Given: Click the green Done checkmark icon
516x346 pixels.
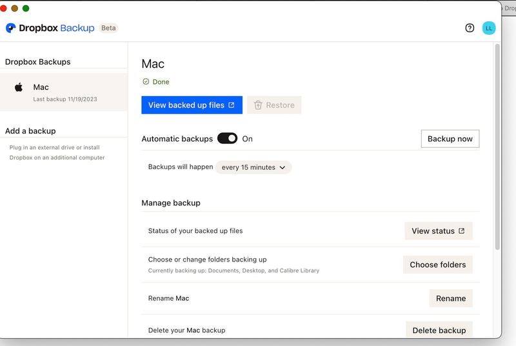Looking at the screenshot, I should pyautogui.click(x=146, y=82).
